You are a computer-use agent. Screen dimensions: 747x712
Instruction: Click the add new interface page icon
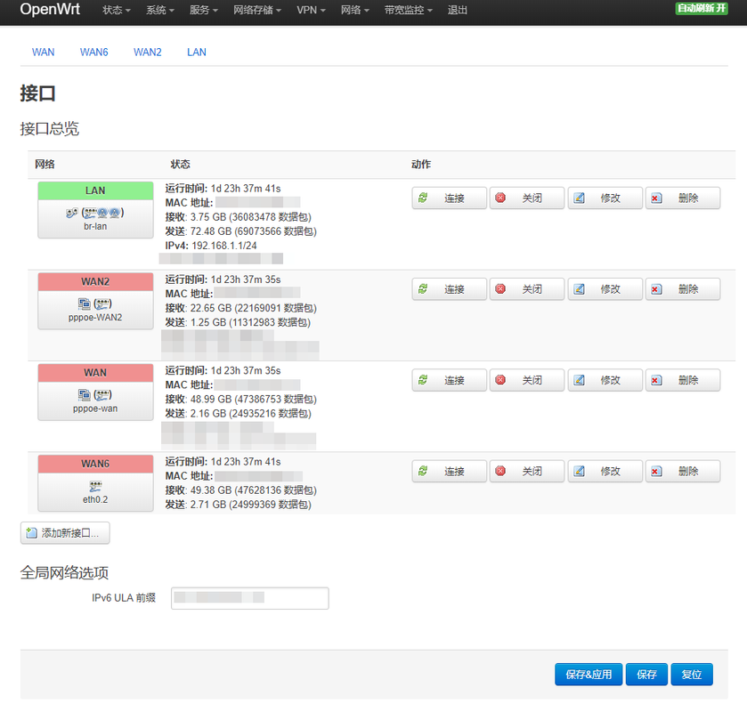click(x=31, y=532)
